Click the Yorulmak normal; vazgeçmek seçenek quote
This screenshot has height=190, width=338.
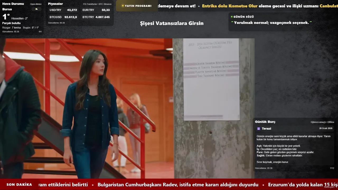pos(271,23)
